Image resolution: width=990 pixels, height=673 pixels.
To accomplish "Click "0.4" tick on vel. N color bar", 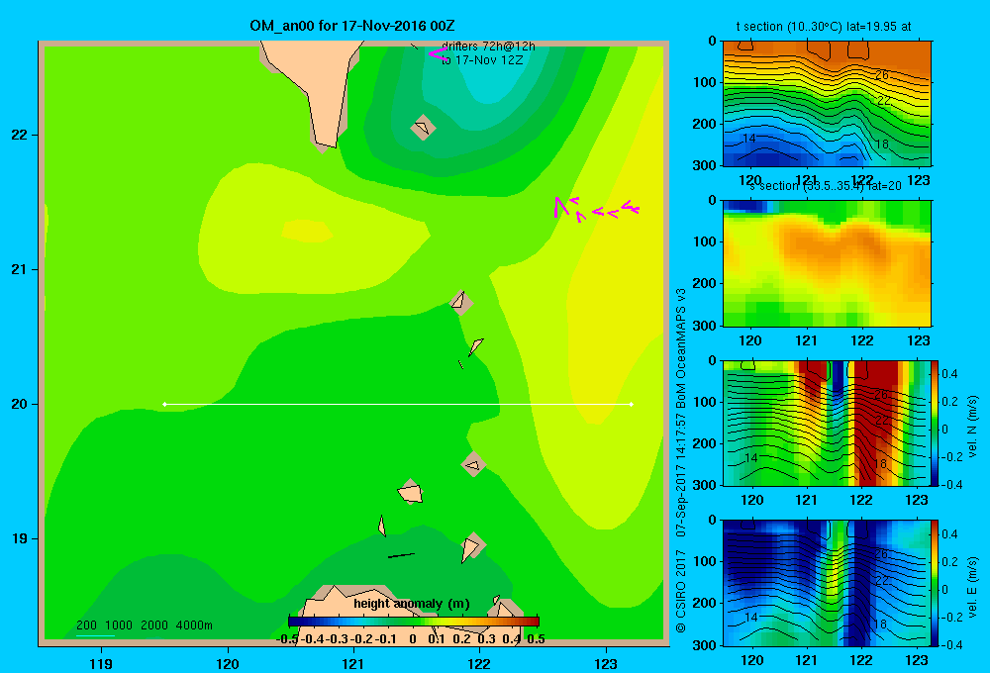I will (949, 374).
